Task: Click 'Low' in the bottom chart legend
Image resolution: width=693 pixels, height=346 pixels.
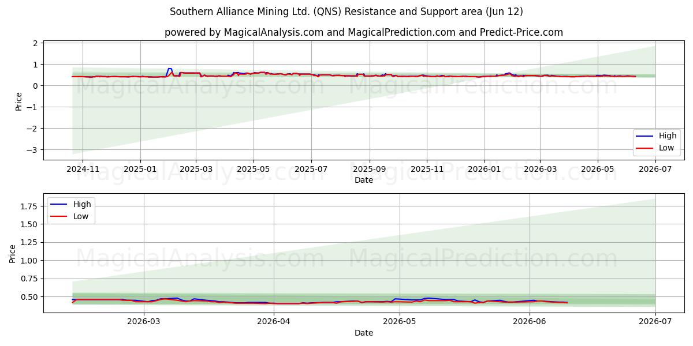Action: (x=81, y=216)
